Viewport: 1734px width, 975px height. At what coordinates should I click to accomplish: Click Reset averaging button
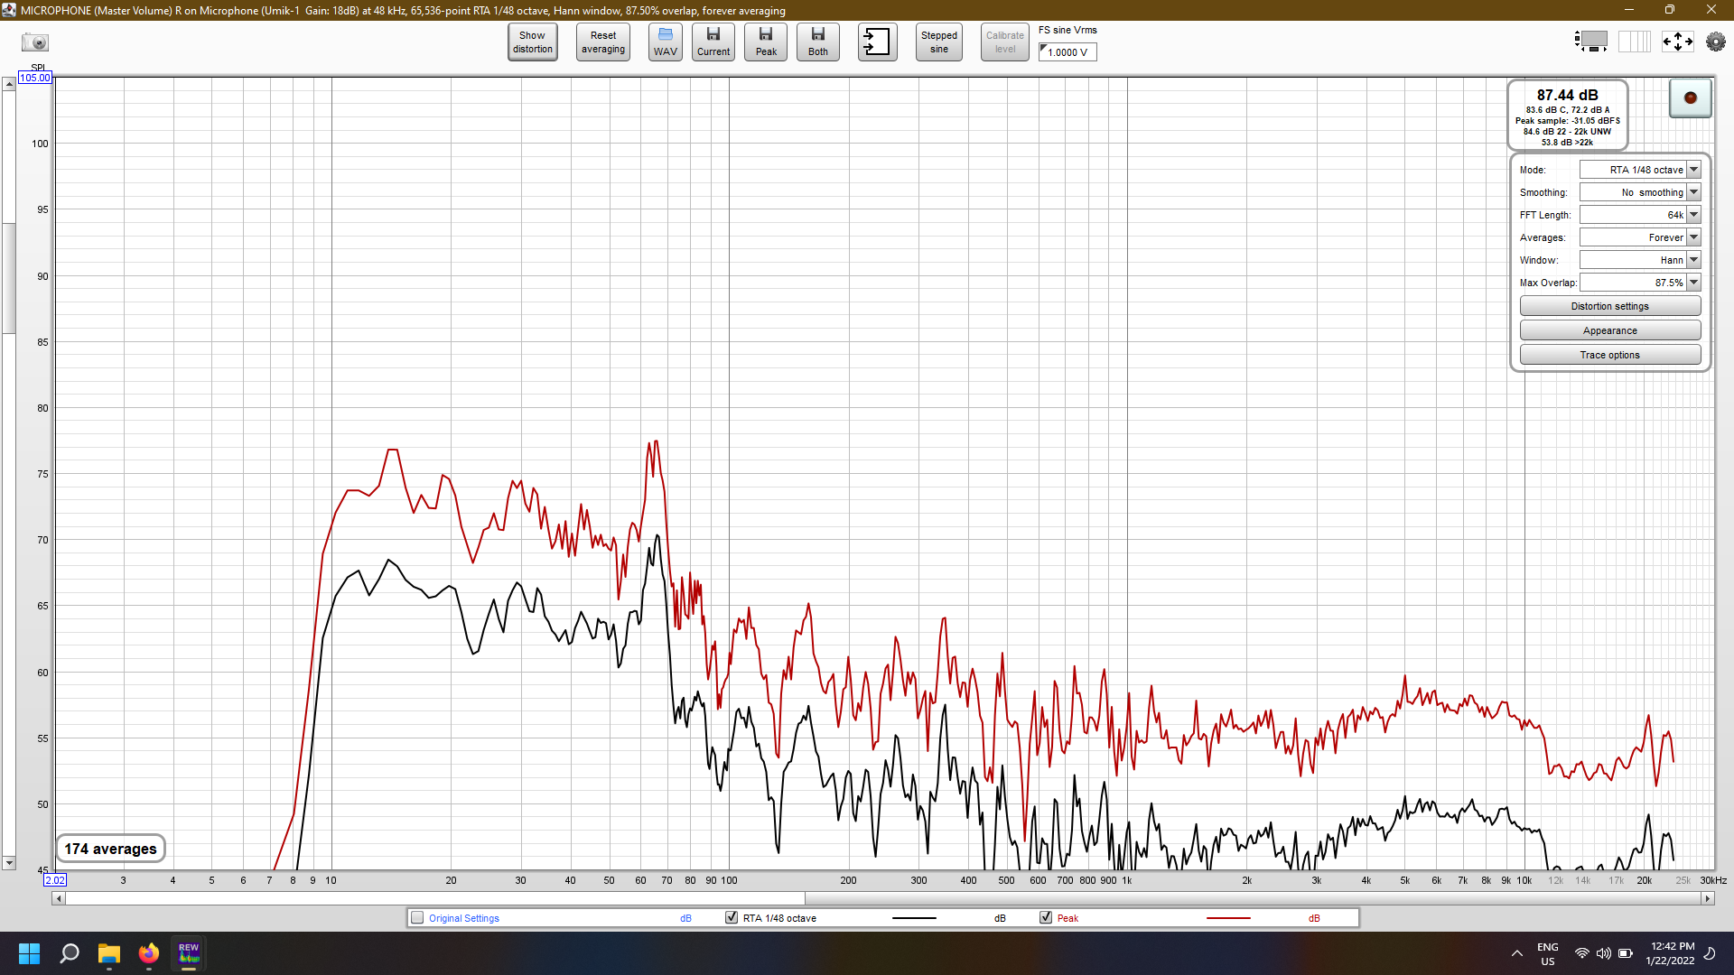coord(603,42)
